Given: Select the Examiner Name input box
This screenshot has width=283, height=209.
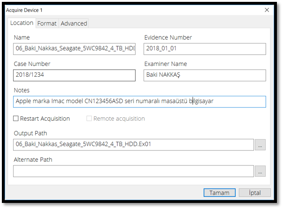Looking at the screenshot, I should (x=204, y=75).
